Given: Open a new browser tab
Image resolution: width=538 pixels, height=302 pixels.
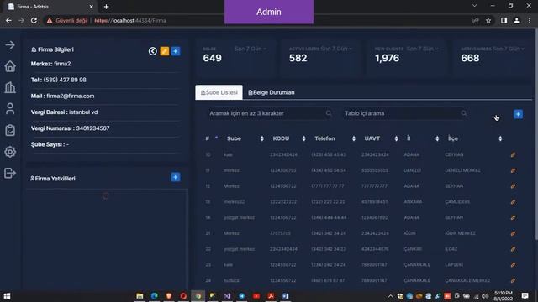Looking at the screenshot, I should [106, 7].
